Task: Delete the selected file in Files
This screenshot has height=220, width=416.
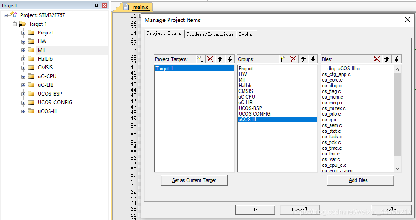Action: (377, 59)
